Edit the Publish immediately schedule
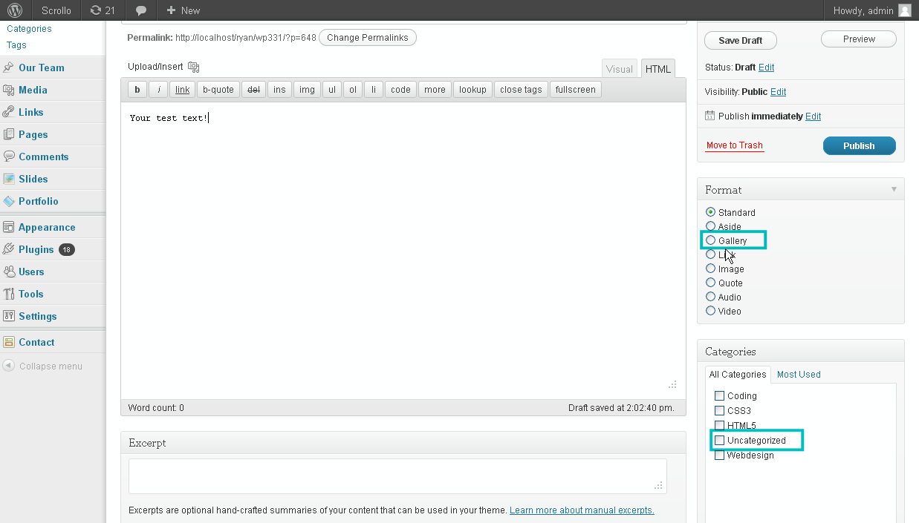919x523 pixels. click(813, 116)
